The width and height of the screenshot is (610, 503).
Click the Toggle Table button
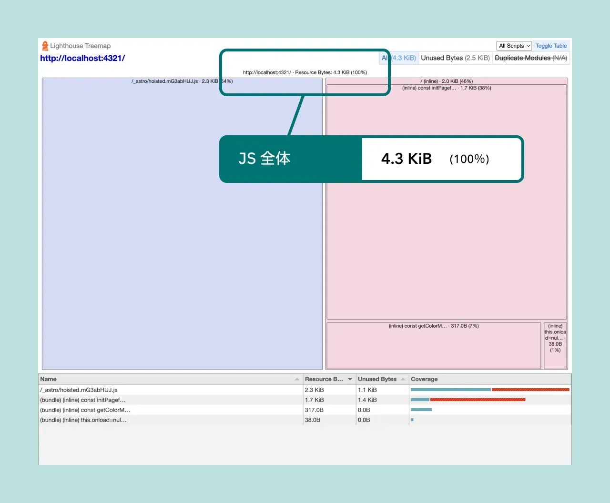tap(551, 46)
